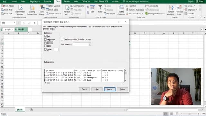Uncheck the Comma delimiter checkbox
The height and width of the screenshot is (116, 206).
(45, 43)
